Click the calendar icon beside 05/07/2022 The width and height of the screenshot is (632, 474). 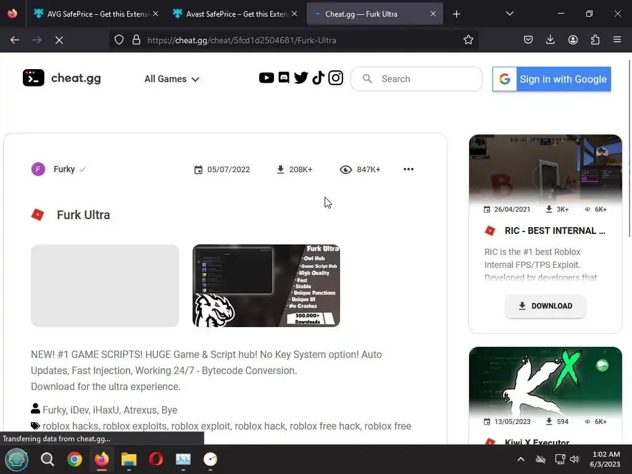pos(198,170)
